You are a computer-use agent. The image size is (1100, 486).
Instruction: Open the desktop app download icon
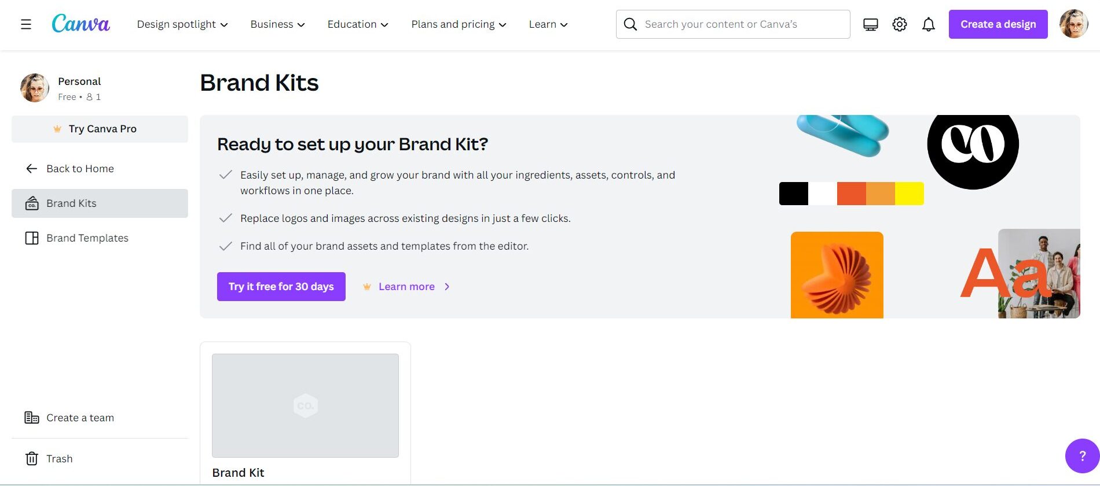coord(870,24)
